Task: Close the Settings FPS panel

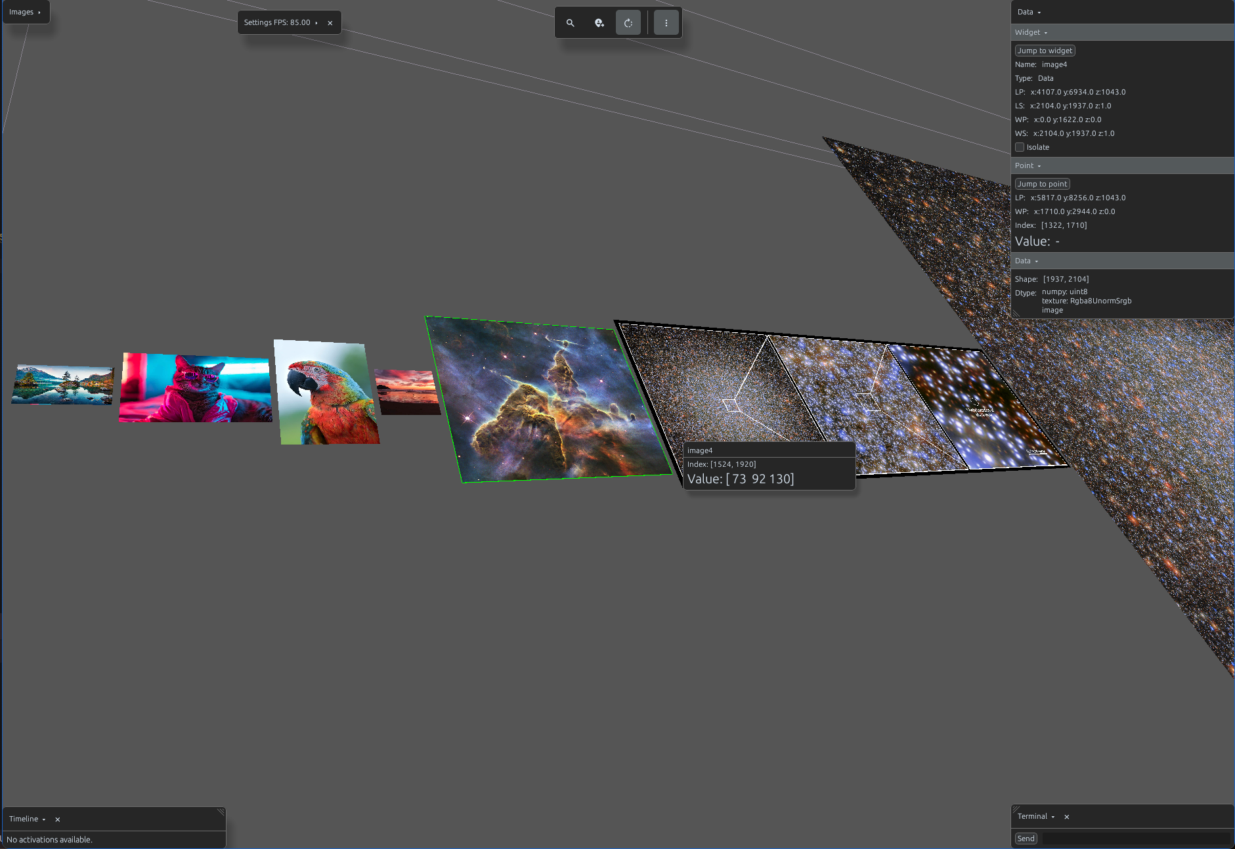Action: 330,23
